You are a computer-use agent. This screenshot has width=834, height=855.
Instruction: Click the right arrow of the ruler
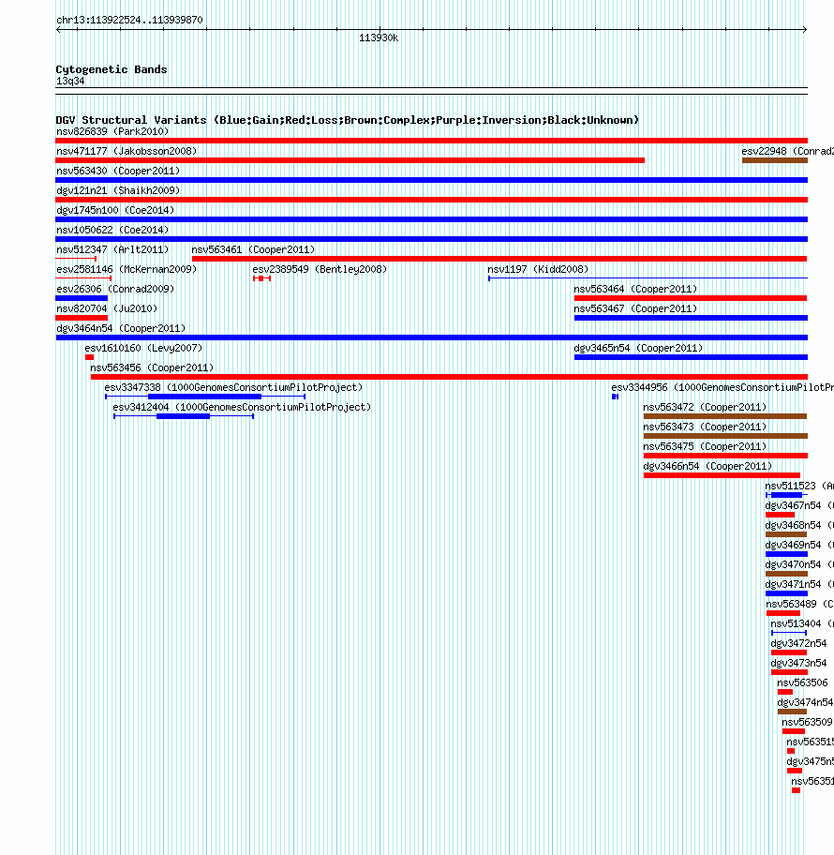[x=804, y=29]
